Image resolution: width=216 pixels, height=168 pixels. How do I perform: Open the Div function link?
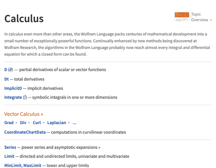[x=23, y=123]
